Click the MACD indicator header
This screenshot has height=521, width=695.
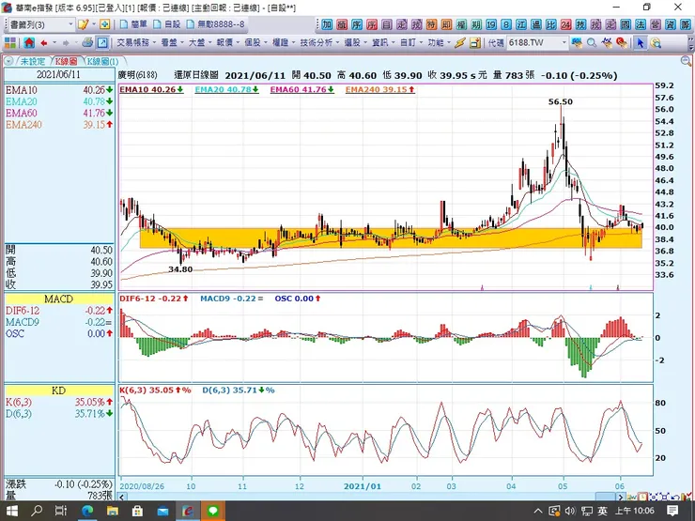click(58, 299)
